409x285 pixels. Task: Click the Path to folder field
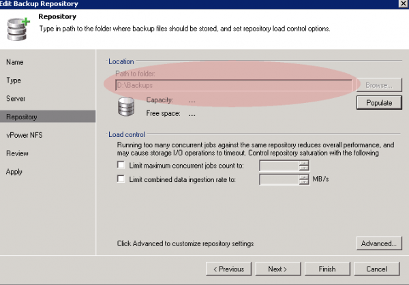pyautogui.click(x=233, y=85)
